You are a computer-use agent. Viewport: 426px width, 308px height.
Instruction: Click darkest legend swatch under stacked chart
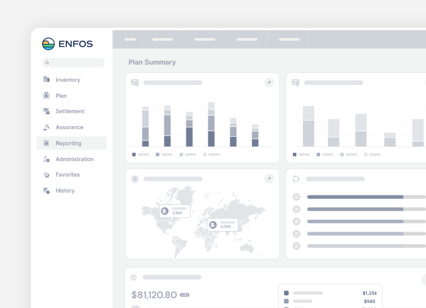134,155
